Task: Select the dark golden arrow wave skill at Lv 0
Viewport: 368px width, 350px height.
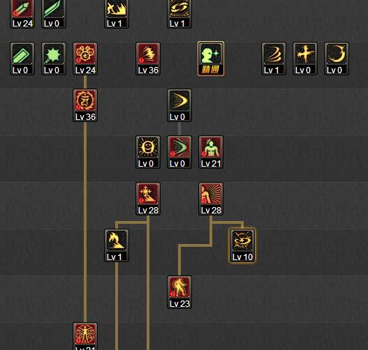Action: (x=179, y=105)
